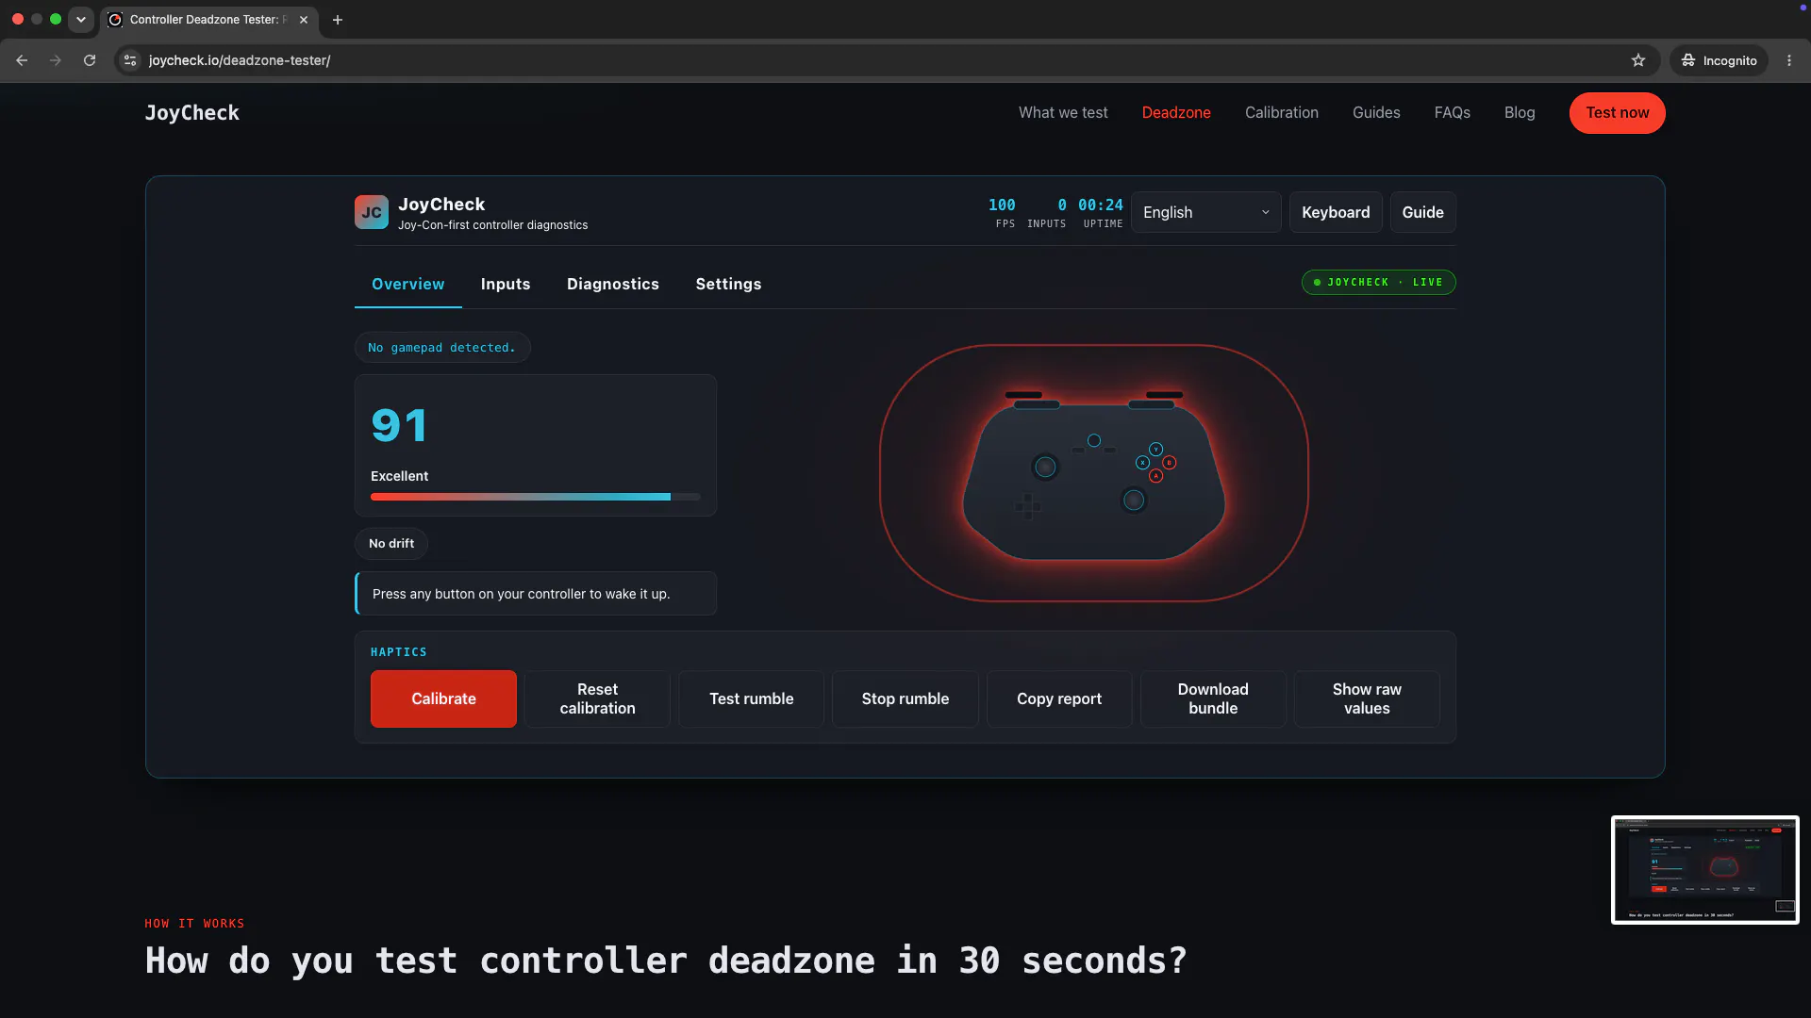This screenshot has width=1811, height=1018.
Task: Click the Incognito indicator
Action: (1720, 60)
